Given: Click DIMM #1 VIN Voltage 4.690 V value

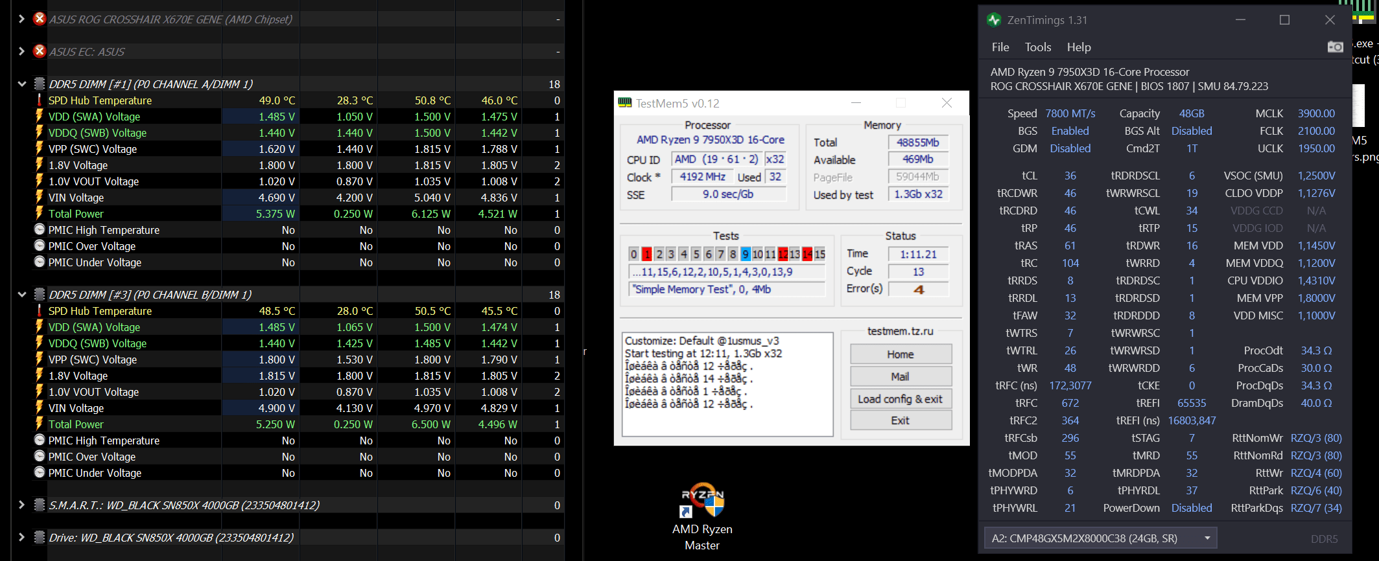Looking at the screenshot, I should pos(277,198).
